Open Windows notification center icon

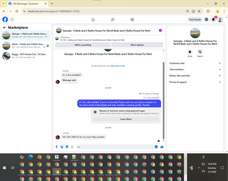tap(222, 168)
